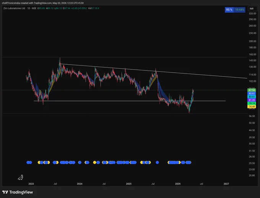
Task: Open the INR currency selector
Action: coord(252,9)
